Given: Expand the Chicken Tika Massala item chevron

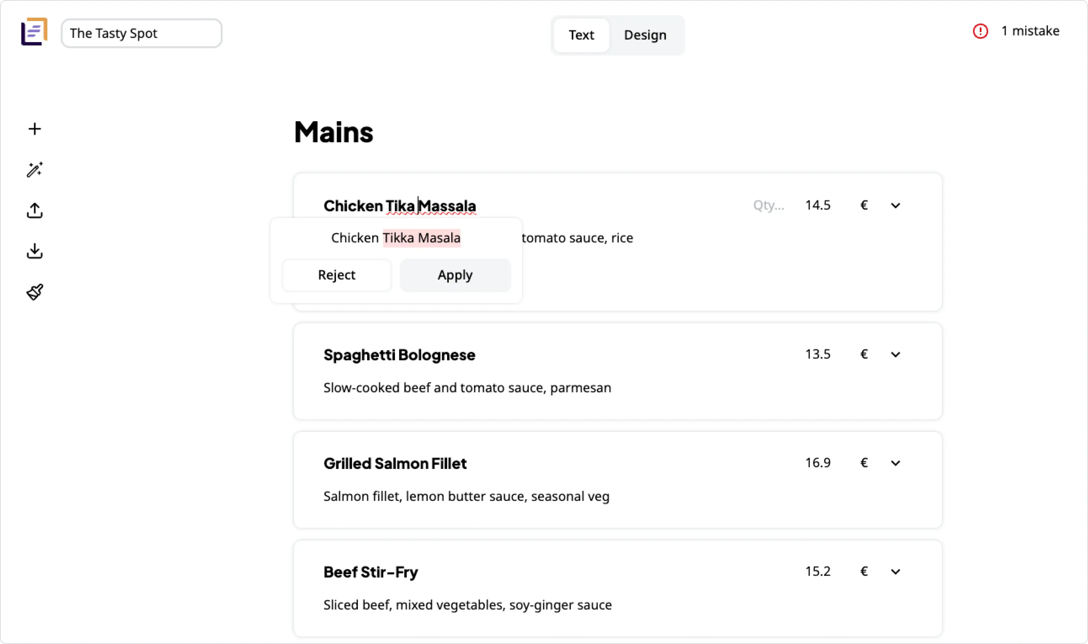Looking at the screenshot, I should click(x=896, y=205).
